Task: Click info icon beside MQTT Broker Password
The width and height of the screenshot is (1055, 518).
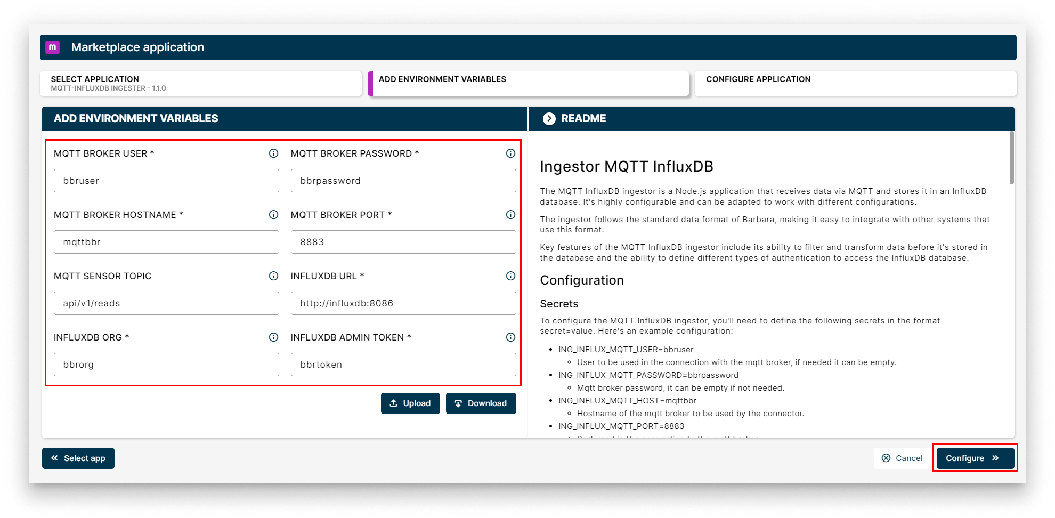Action: (x=510, y=153)
